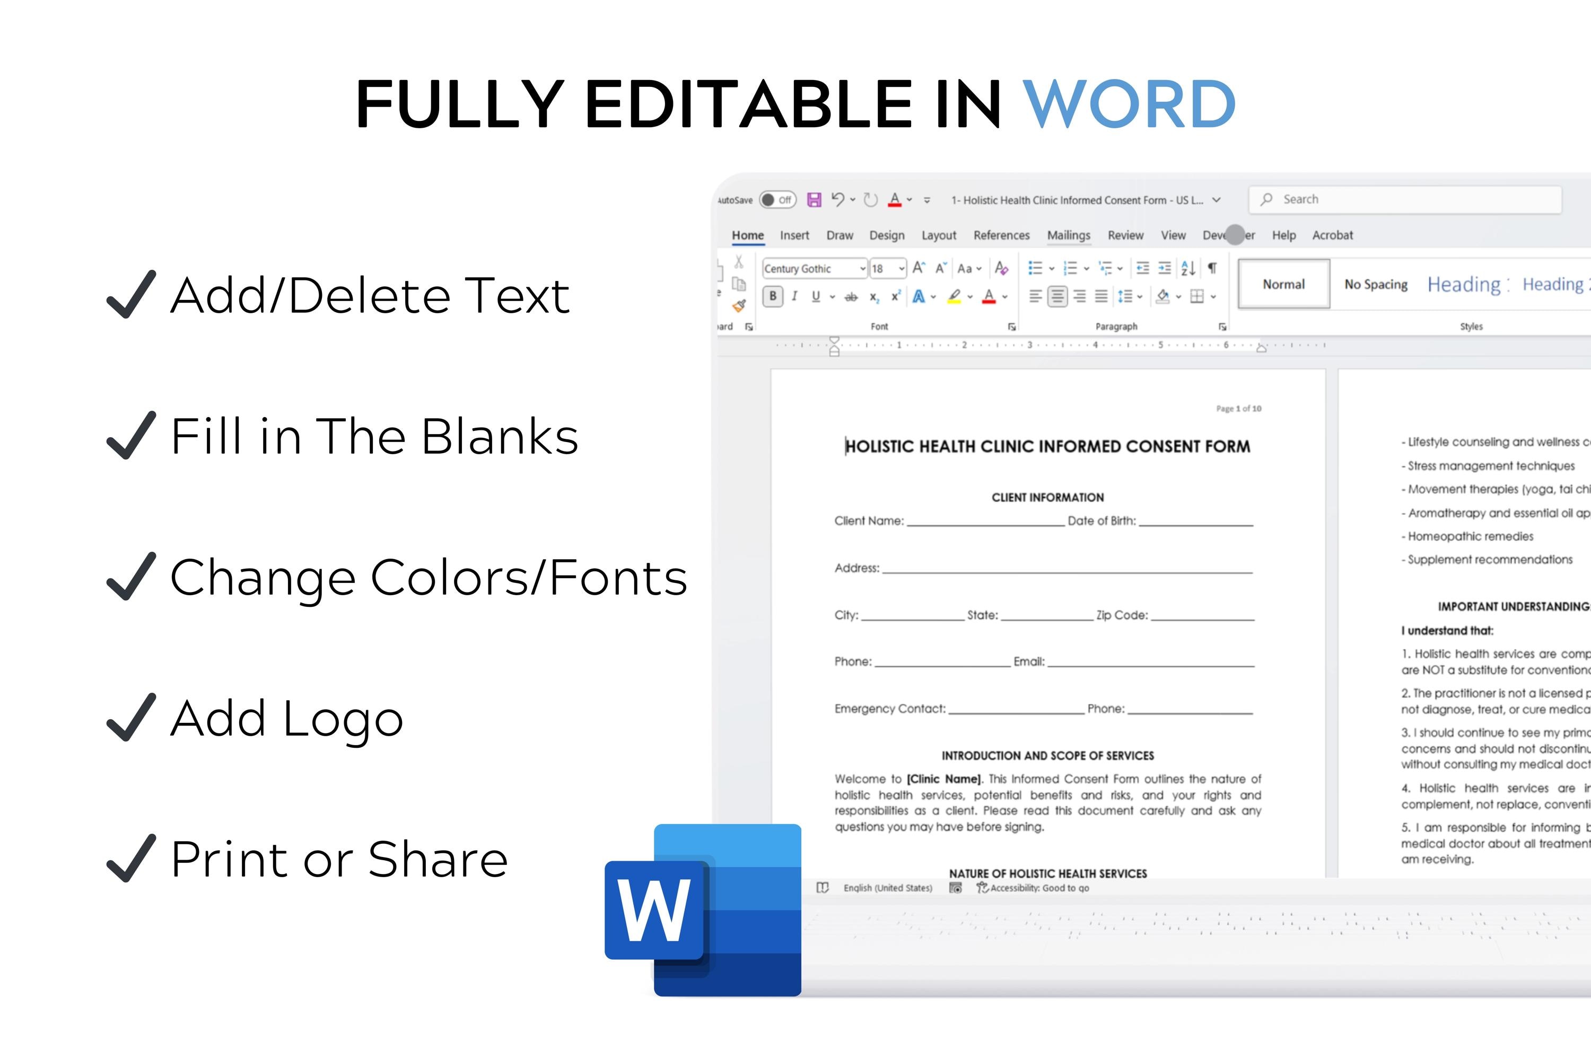
Task: Open the Century Gothic font name dropdown
Action: 862,268
